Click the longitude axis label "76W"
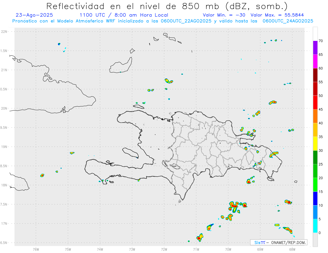 (36, 249)
